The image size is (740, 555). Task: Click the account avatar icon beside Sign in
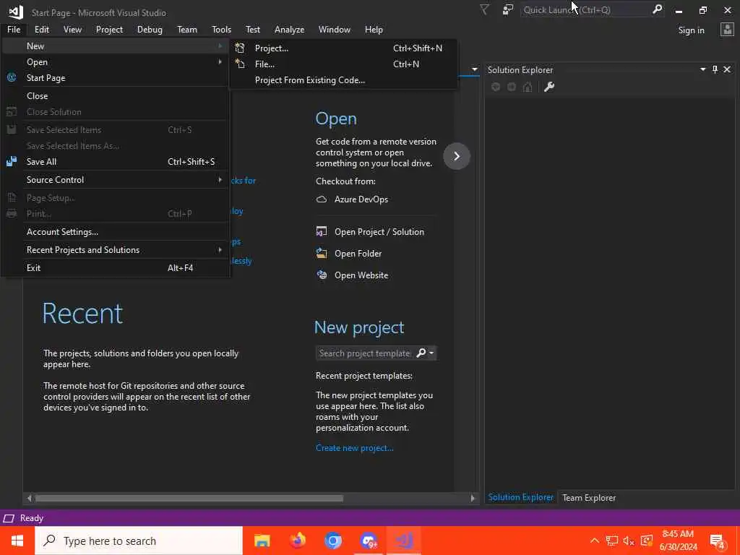[727, 30]
